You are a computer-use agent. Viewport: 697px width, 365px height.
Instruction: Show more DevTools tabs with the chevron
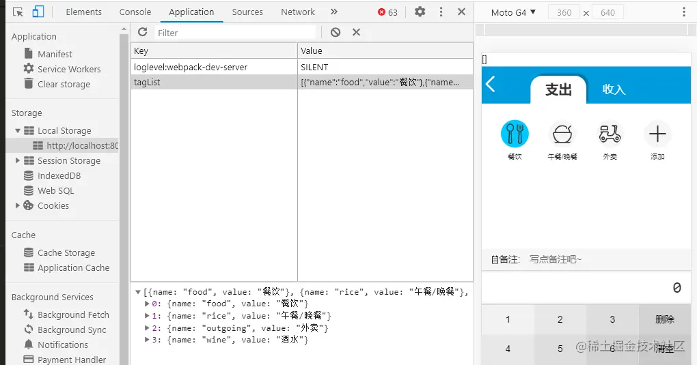coord(334,12)
